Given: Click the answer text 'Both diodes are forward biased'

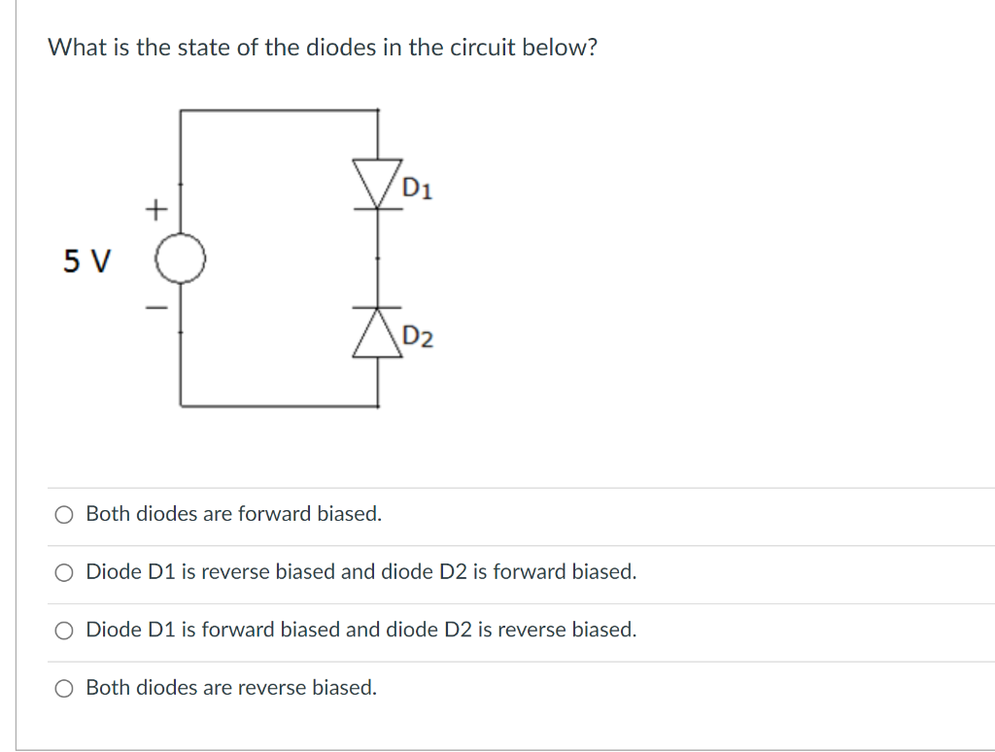Looking at the screenshot, I should point(233,514).
